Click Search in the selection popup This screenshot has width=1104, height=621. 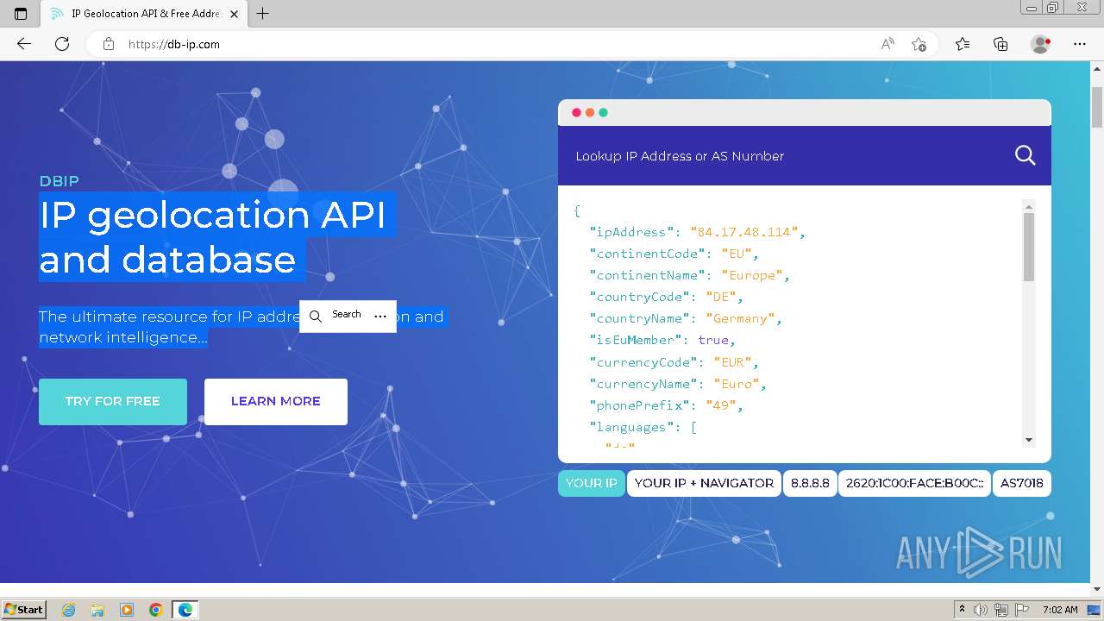point(336,315)
